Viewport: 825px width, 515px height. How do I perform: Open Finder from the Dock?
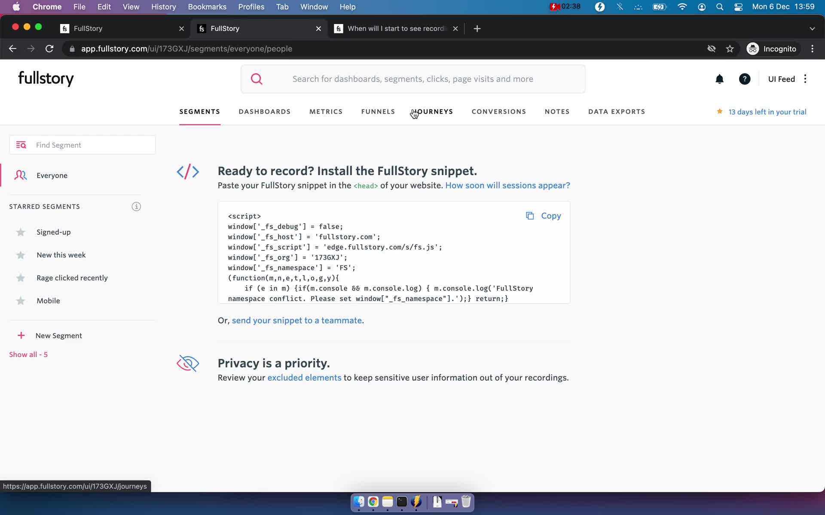coord(358,502)
